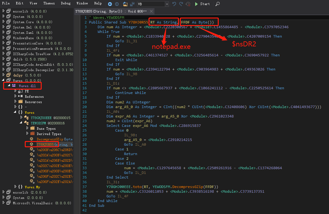This screenshot has height=214, width=329.
Task: Click the navigate back arrow icon
Action: coord(110,4)
